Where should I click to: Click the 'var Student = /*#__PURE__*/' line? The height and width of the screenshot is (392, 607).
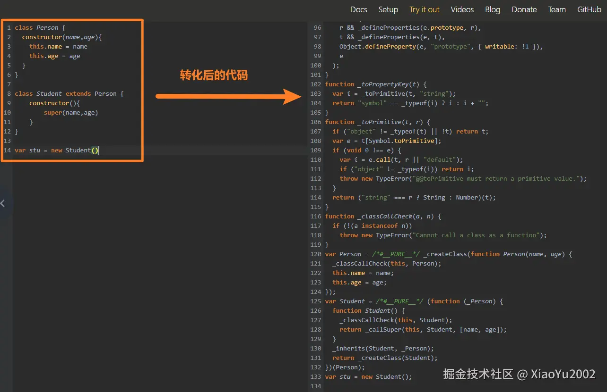click(414, 301)
